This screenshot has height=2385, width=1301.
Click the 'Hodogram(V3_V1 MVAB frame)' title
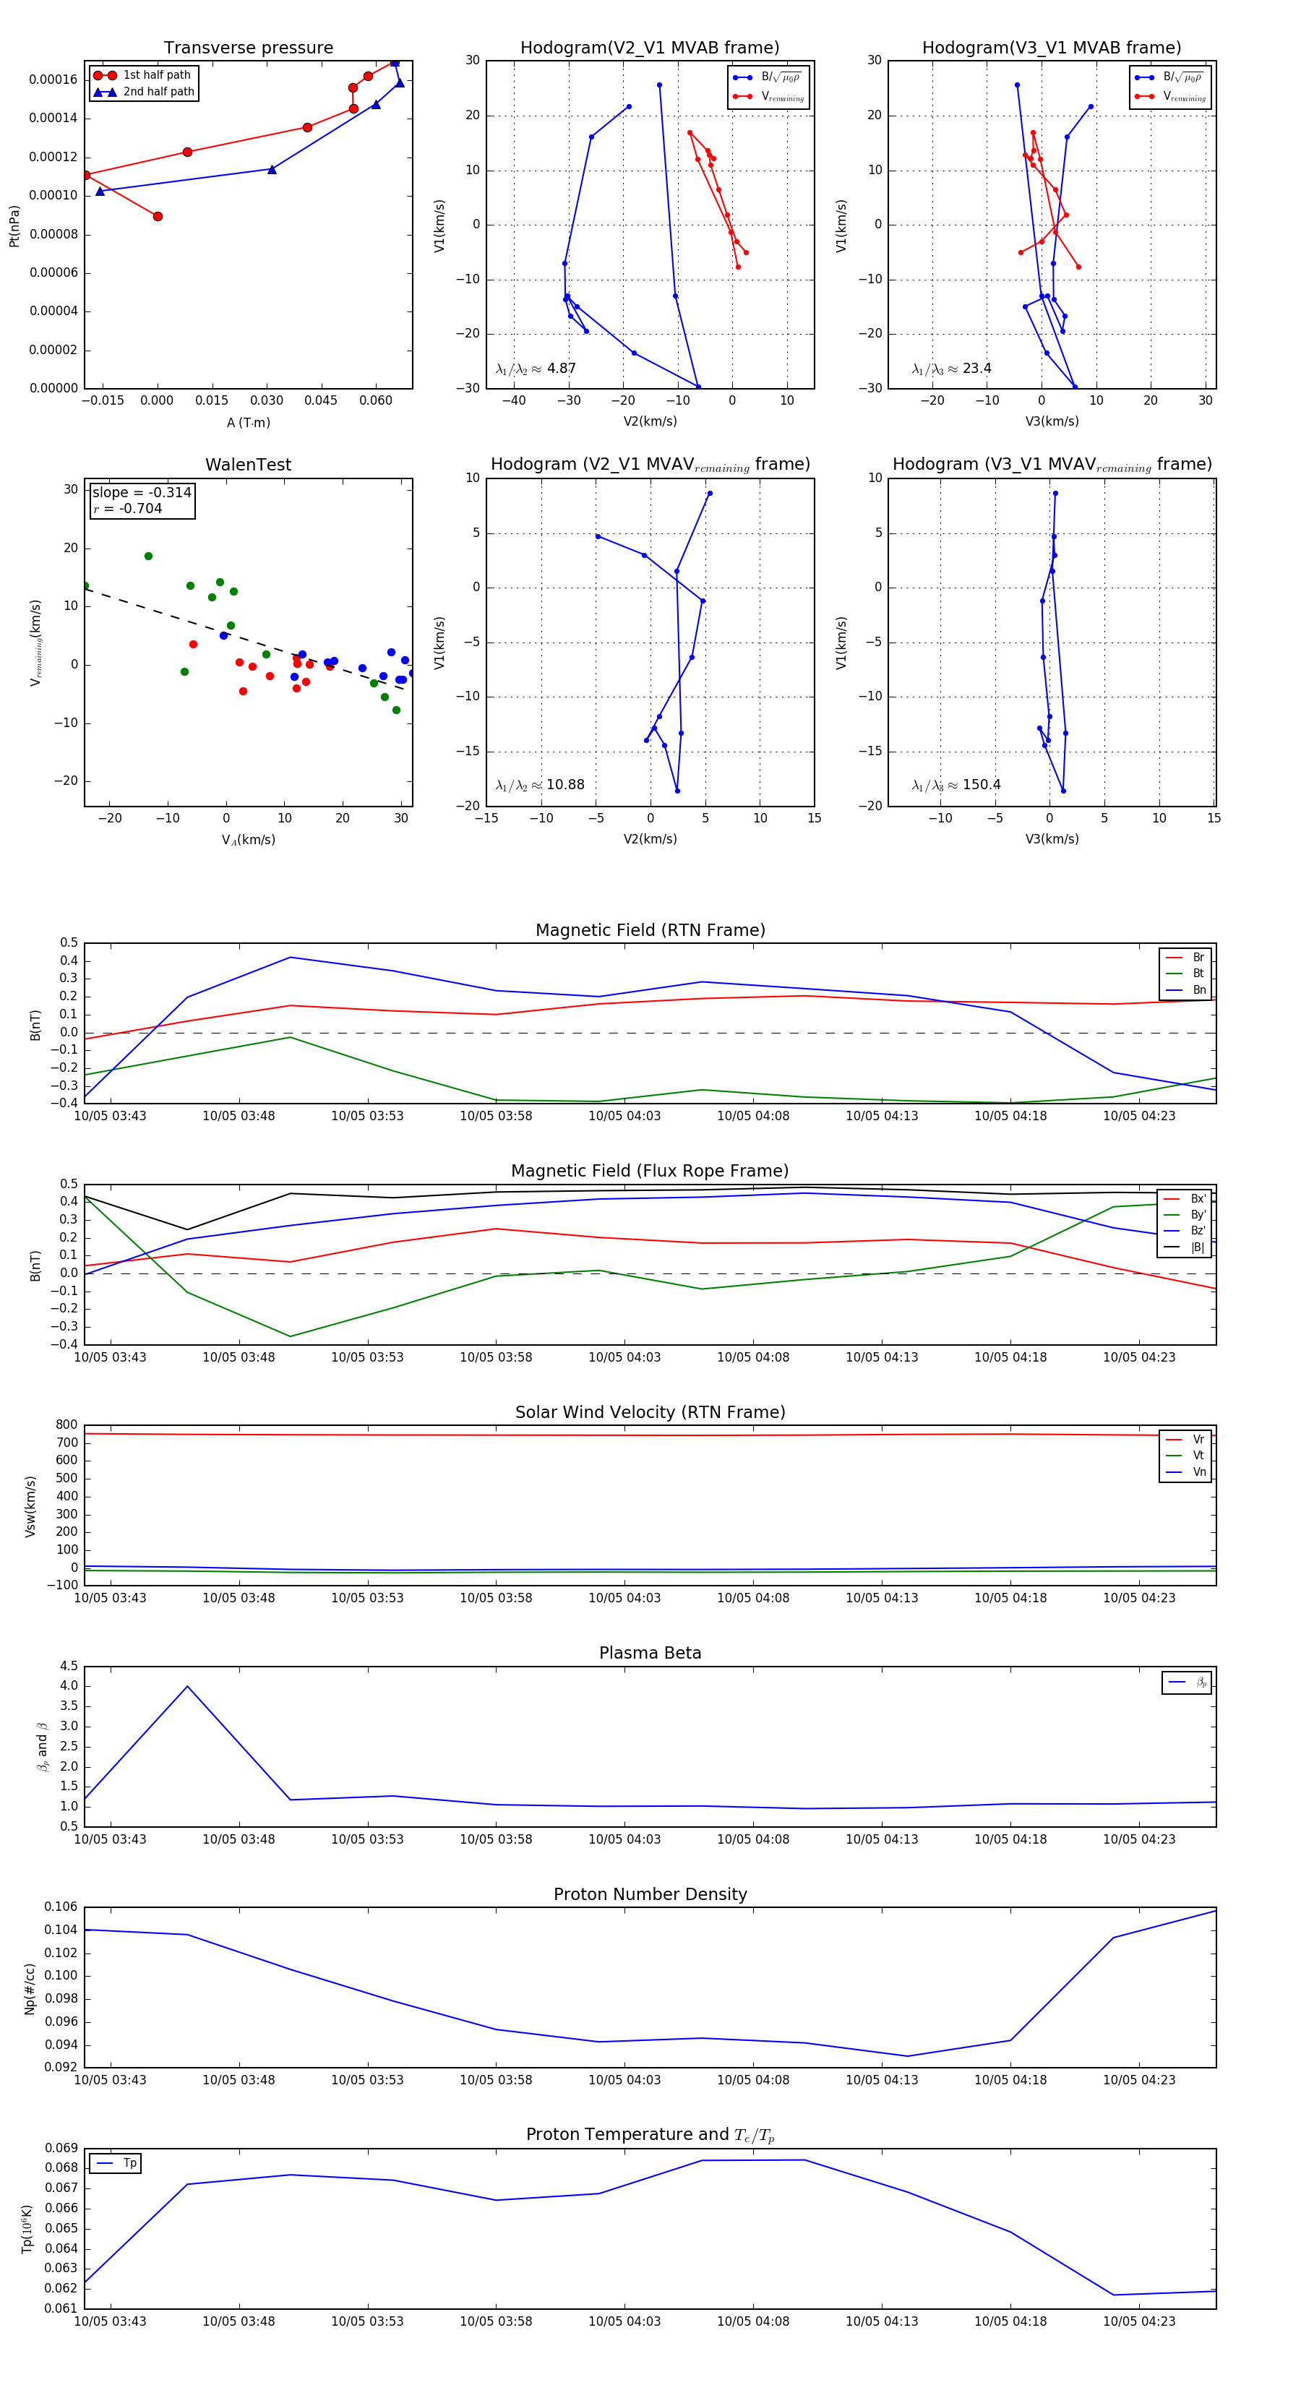[x=1052, y=48]
